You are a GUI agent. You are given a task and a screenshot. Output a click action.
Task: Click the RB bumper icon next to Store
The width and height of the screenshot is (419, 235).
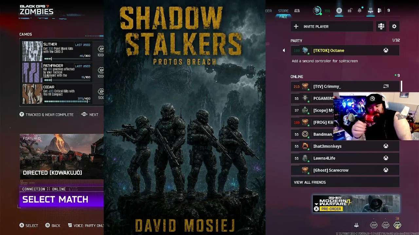pyautogui.click(x=297, y=11)
